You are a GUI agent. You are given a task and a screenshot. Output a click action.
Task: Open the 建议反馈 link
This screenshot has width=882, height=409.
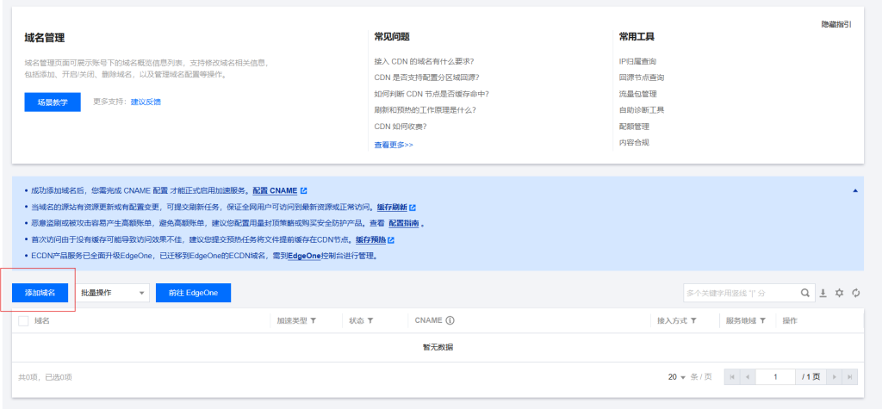146,102
